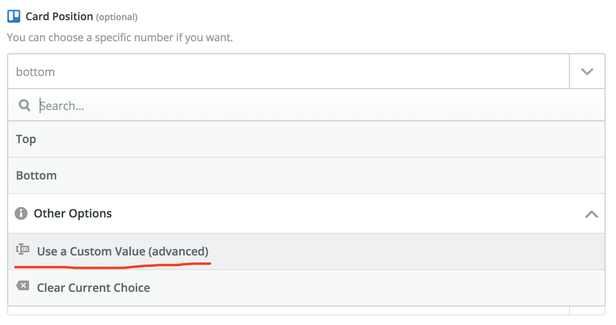Screen dimensions: 616x325
Task: Click the info icon next to Other Options
Action: (x=21, y=213)
